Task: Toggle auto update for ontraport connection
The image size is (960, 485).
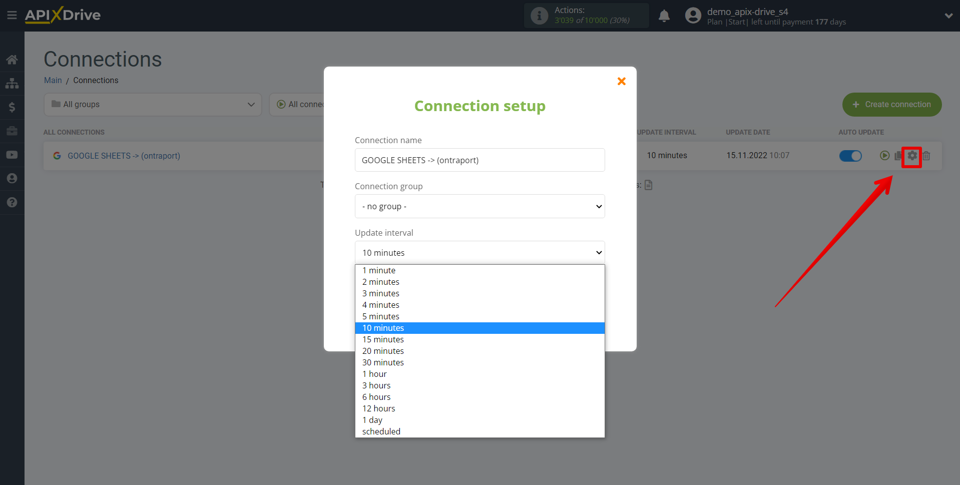Action: pyautogui.click(x=850, y=156)
